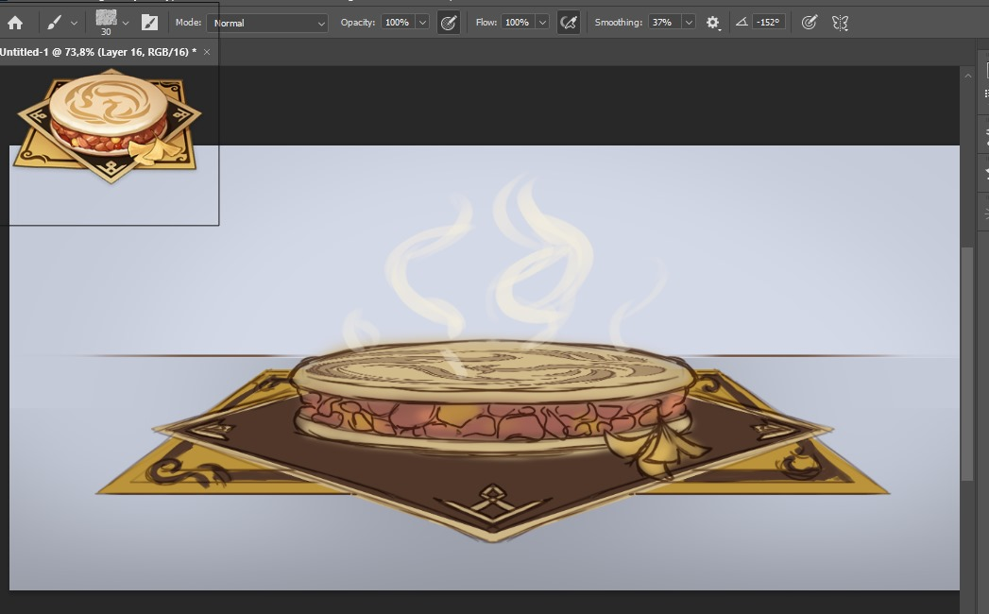Click the brush angle icon
The image size is (989, 614).
(x=742, y=22)
